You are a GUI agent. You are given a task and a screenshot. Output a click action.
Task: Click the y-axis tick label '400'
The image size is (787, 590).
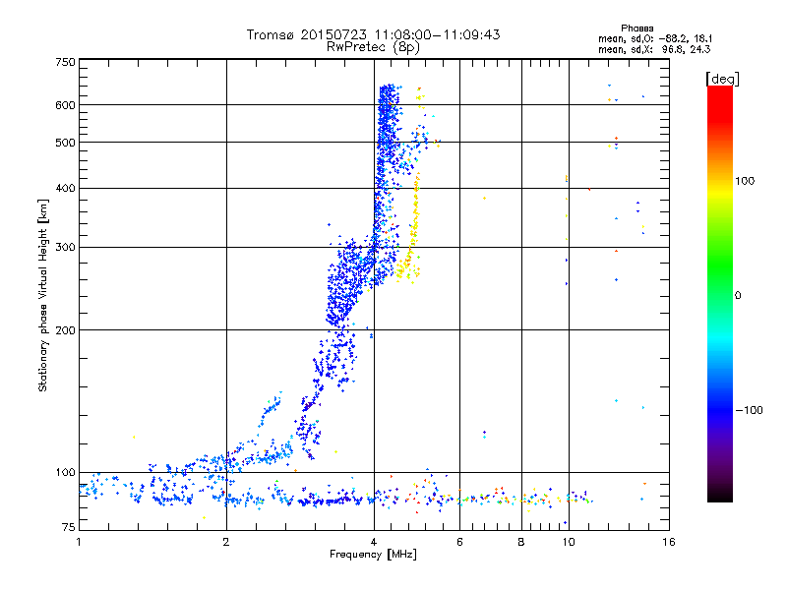(65, 189)
